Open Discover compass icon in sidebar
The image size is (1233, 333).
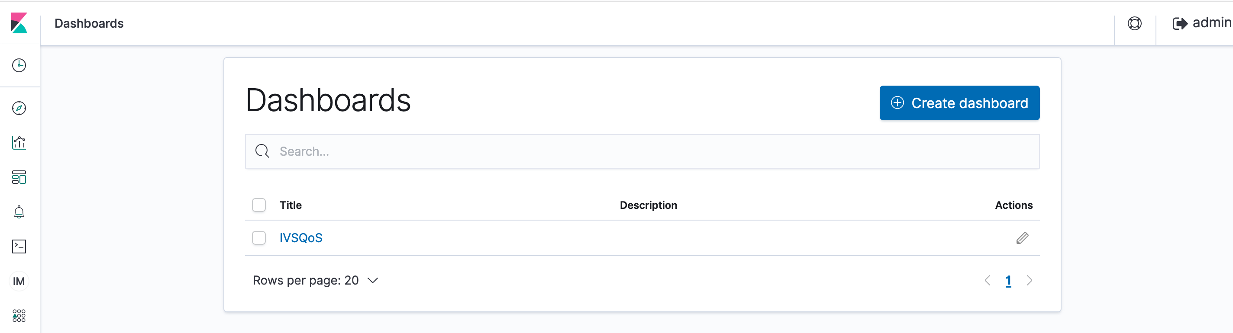point(19,108)
